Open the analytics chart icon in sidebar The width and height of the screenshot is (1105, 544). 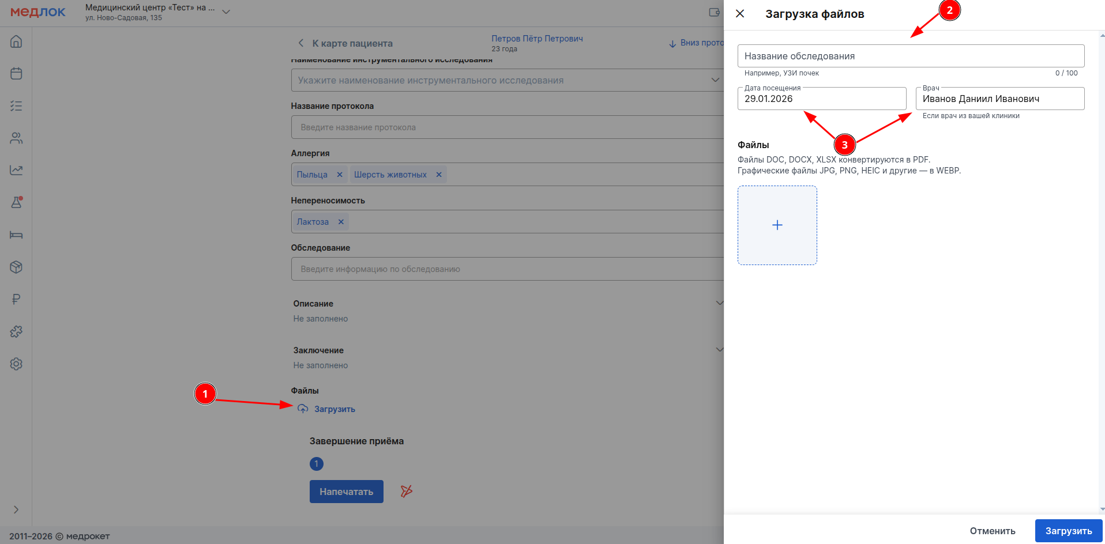coord(16,171)
